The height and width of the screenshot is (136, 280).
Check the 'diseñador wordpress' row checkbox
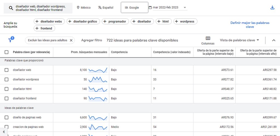click(7, 80)
